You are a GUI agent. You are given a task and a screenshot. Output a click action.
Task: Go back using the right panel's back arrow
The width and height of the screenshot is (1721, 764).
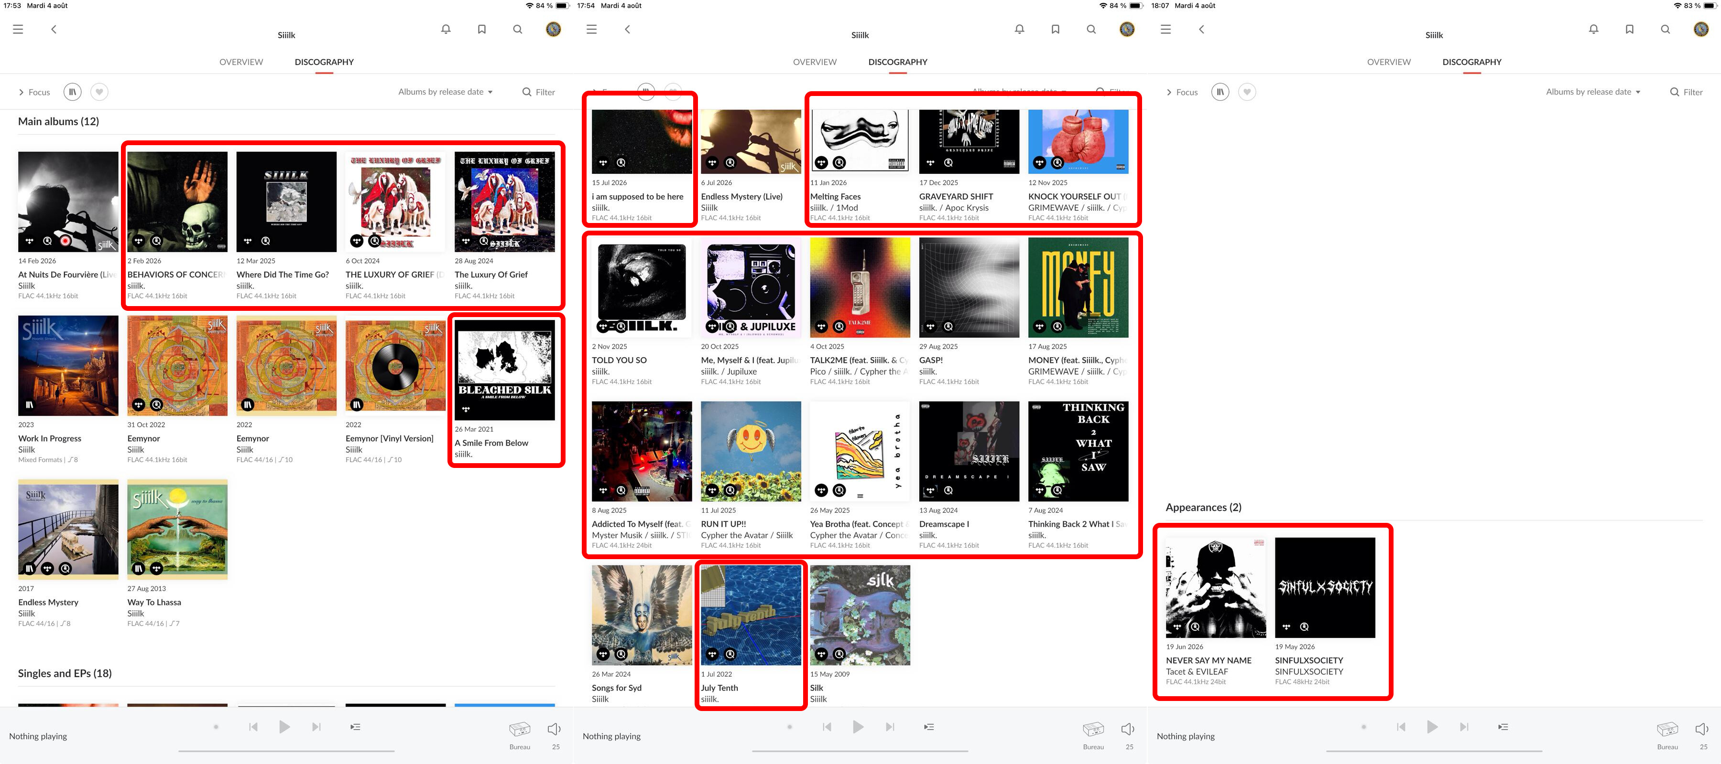click(x=1201, y=29)
